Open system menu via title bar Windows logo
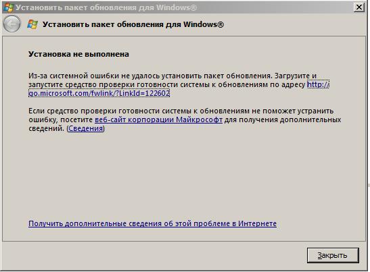The image size is (370, 272). coord(9,7)
